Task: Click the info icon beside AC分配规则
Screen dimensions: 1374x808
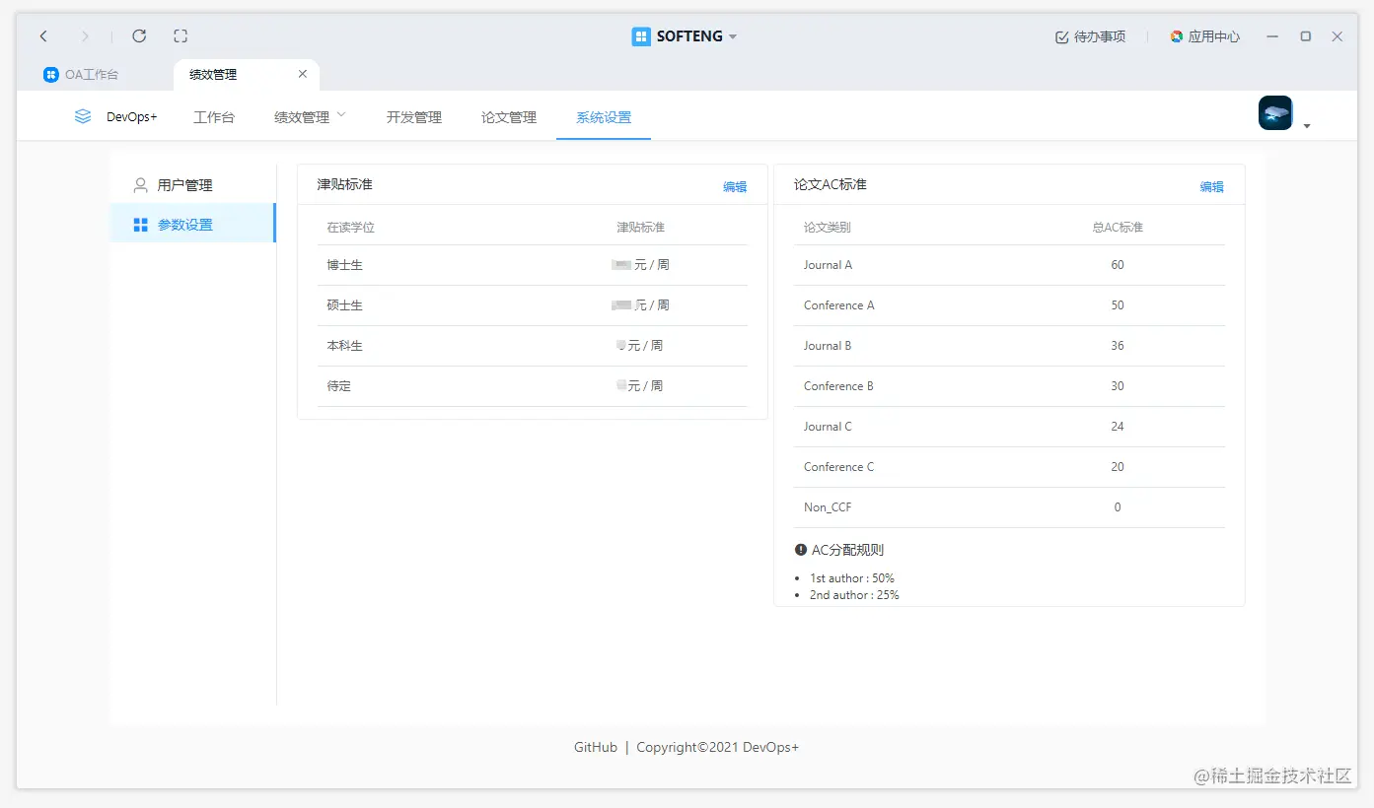Action: tap(800, 550)
